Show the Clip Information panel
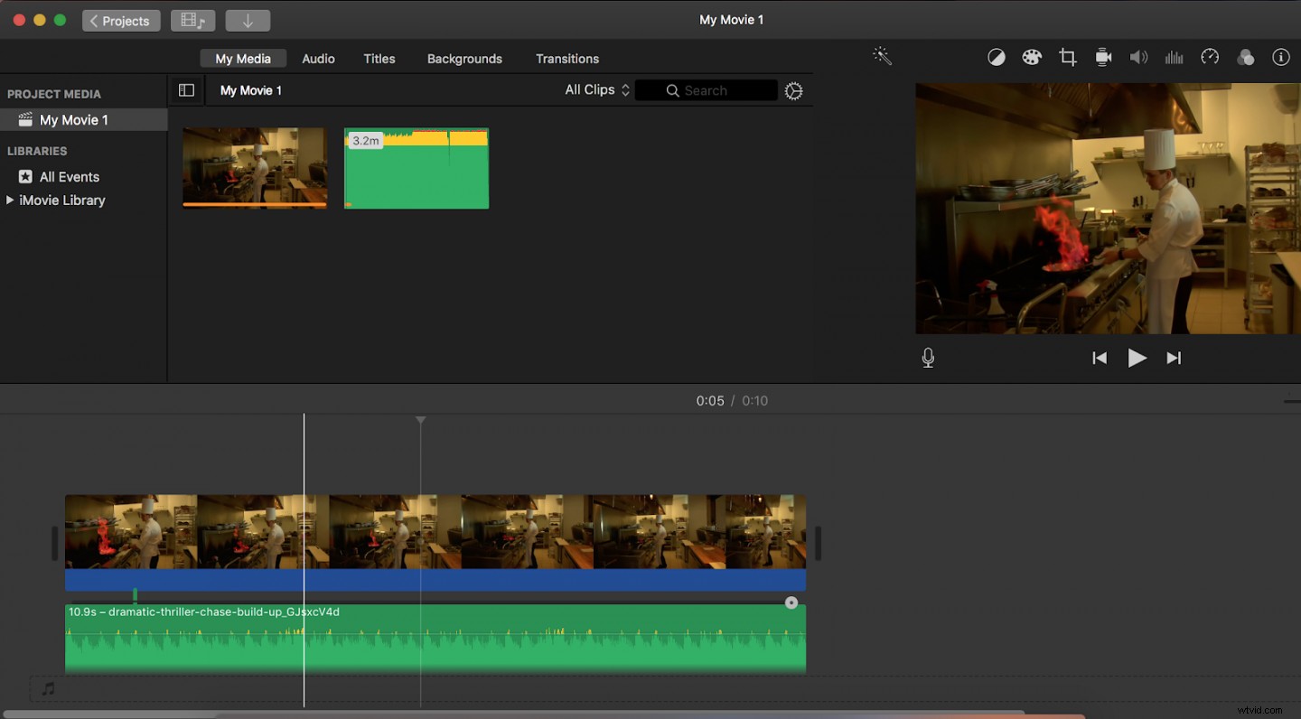The image size is (1301, 719). (1280, 56)
